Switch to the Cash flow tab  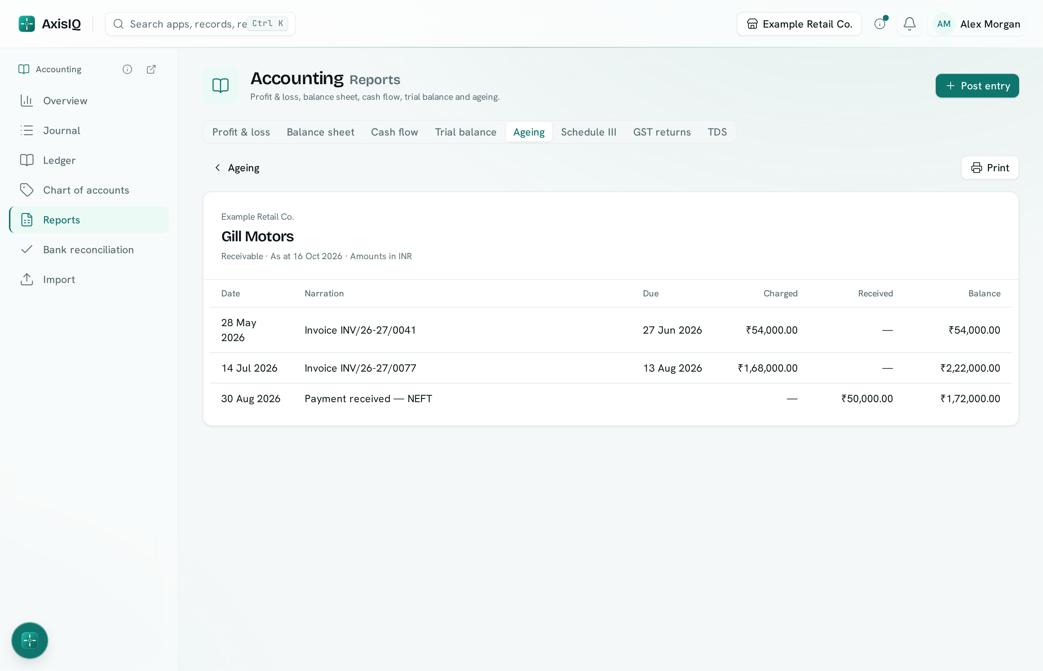point(394,132)
